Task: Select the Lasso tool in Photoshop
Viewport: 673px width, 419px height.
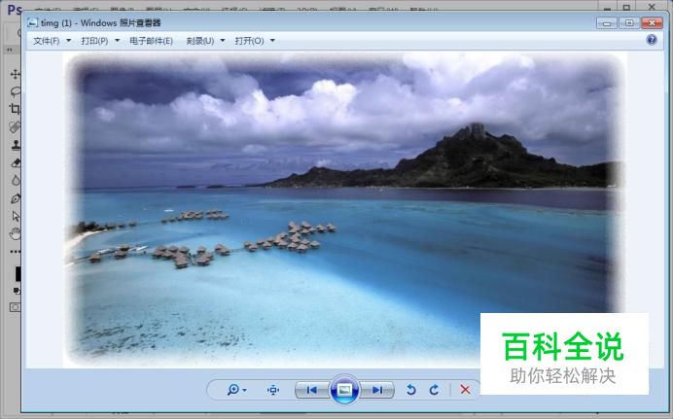Action: [16, 91]
